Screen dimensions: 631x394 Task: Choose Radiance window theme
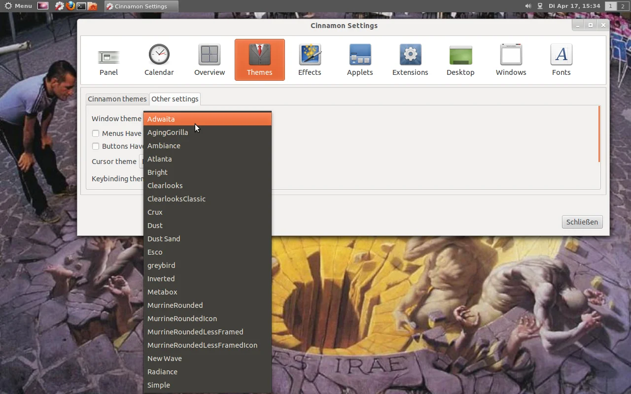[x=207, y=371]
